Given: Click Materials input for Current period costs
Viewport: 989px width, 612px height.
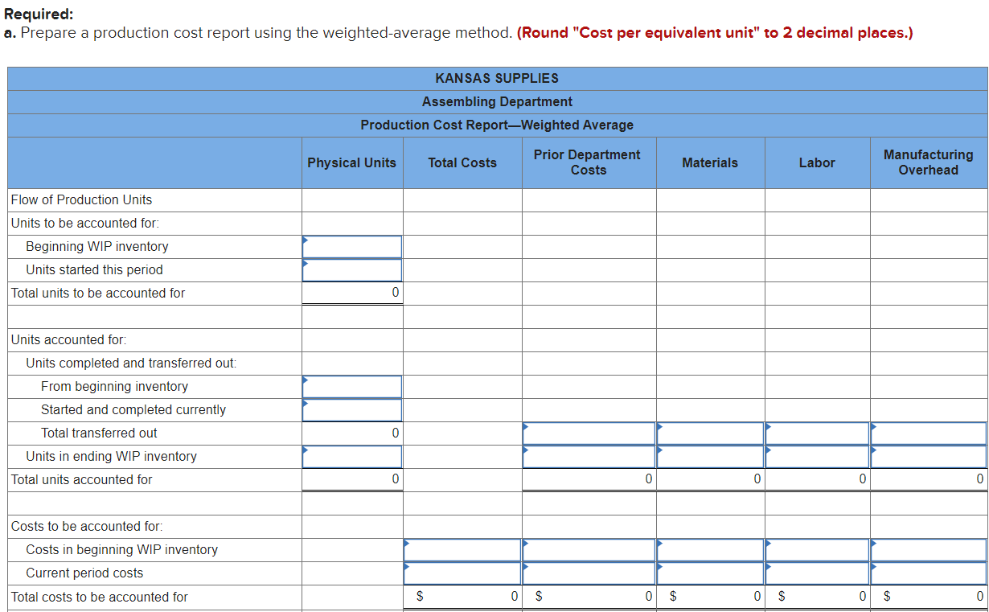Looking at the screenshot, I should 710,573.
